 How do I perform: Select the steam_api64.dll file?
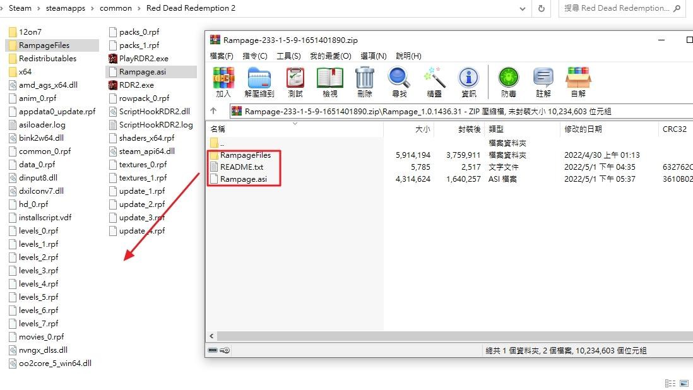142,151
